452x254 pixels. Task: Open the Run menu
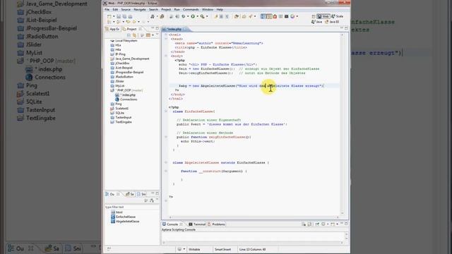point(177,9)
